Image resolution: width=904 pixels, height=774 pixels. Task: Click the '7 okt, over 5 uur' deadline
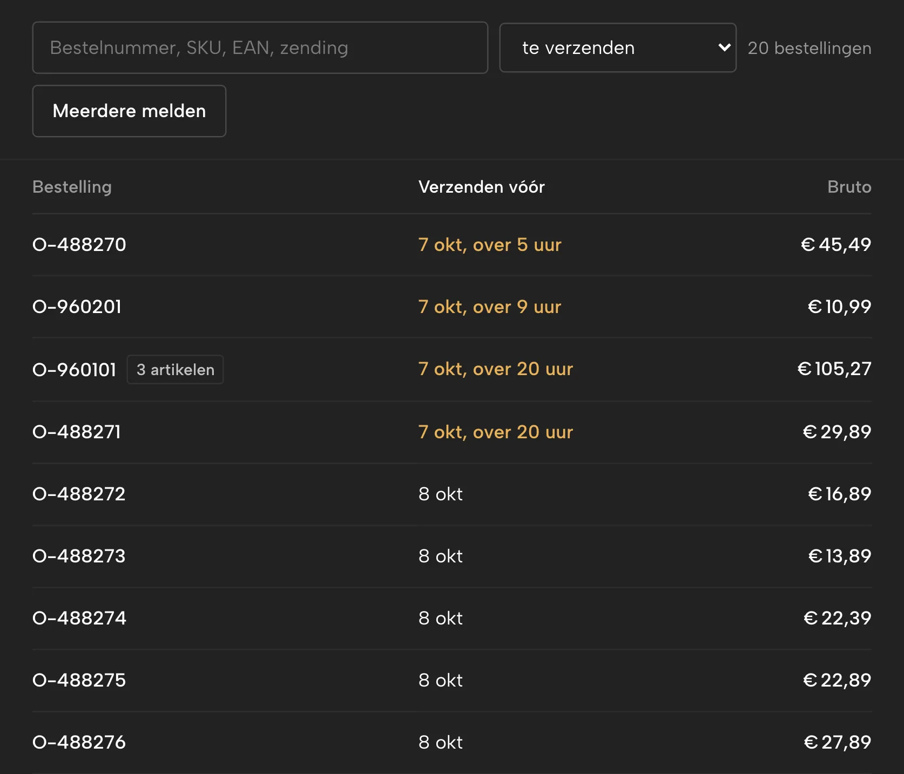[490, 245]
